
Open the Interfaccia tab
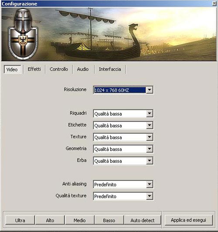click(110, 69)
